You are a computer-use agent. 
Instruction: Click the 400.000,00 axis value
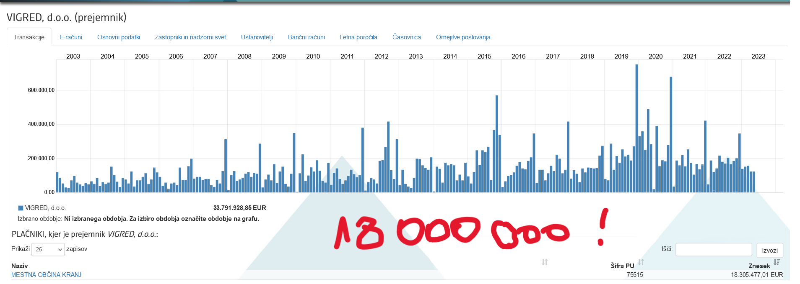click(x=41, y=124)
